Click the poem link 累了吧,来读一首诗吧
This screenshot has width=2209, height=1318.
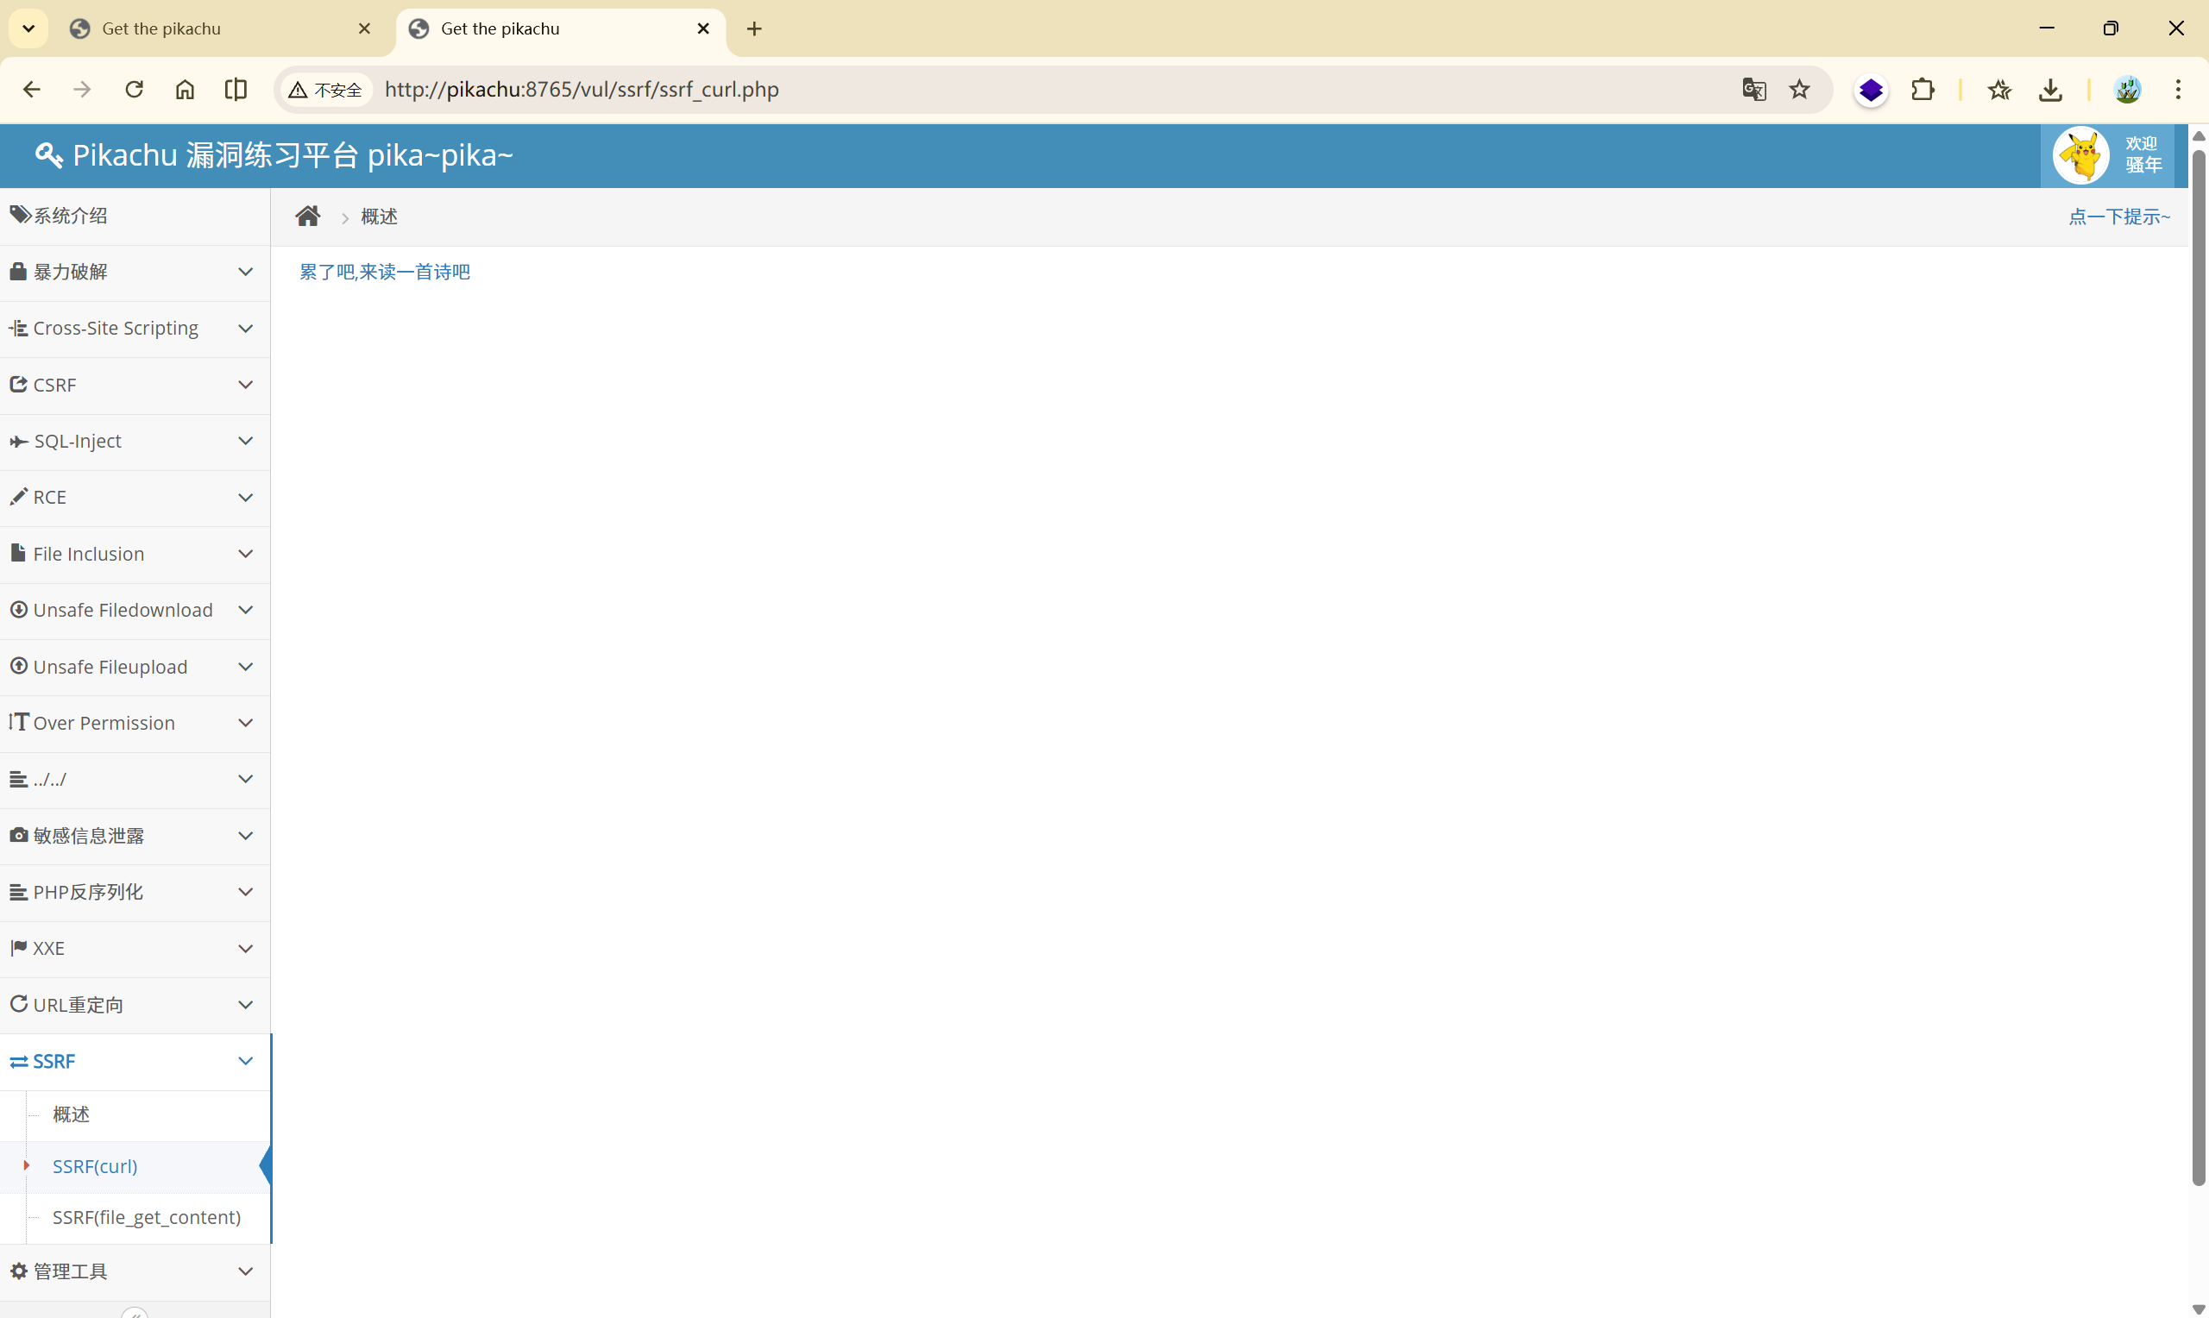pyautogui.click(x=385, y=272)
